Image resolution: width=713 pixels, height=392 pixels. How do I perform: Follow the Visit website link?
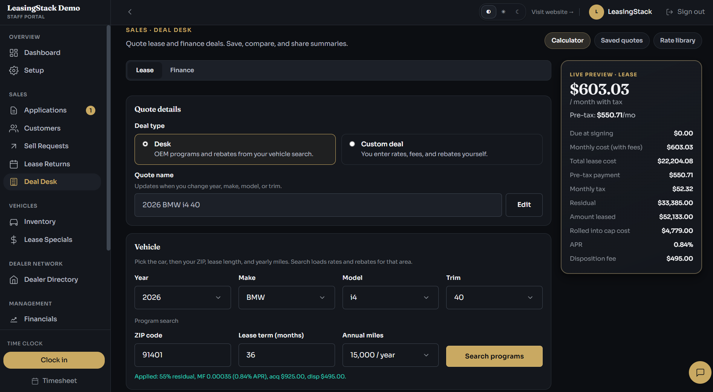tap(552, 12)
